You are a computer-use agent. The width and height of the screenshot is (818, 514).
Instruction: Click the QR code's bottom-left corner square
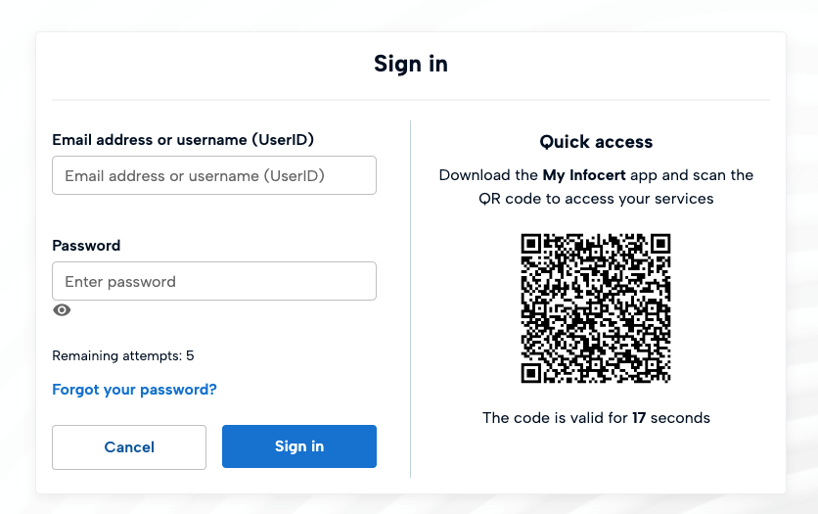click(532, 372)
